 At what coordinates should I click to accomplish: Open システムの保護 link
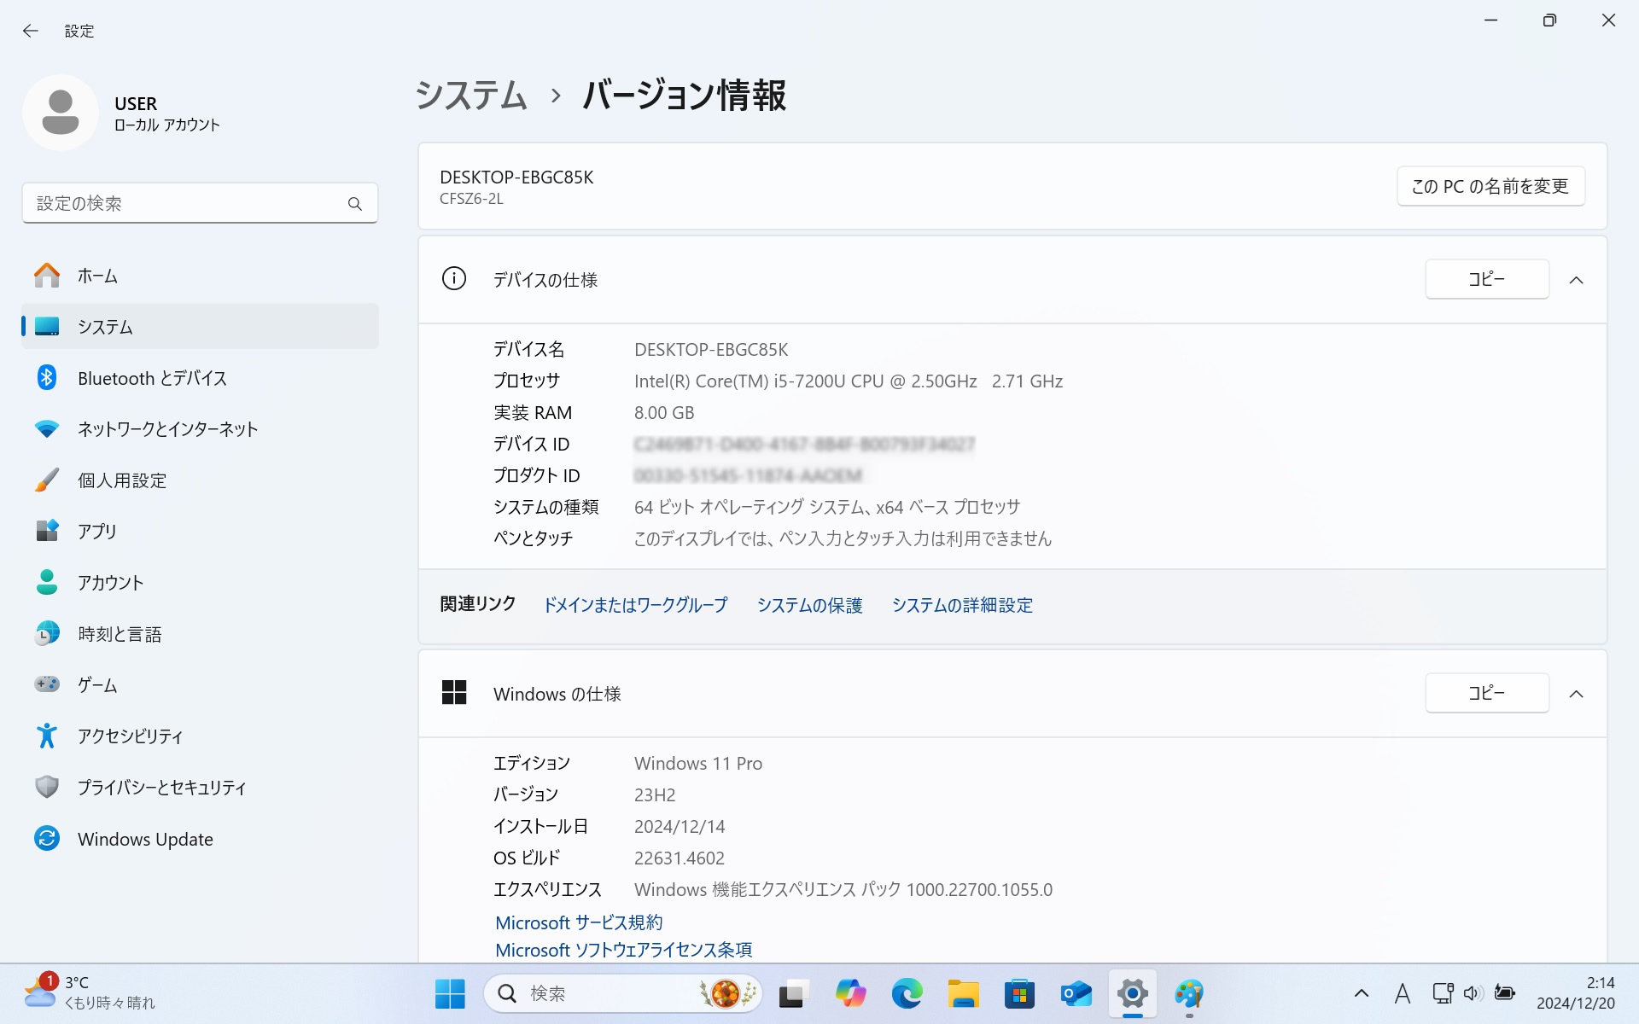809,605
